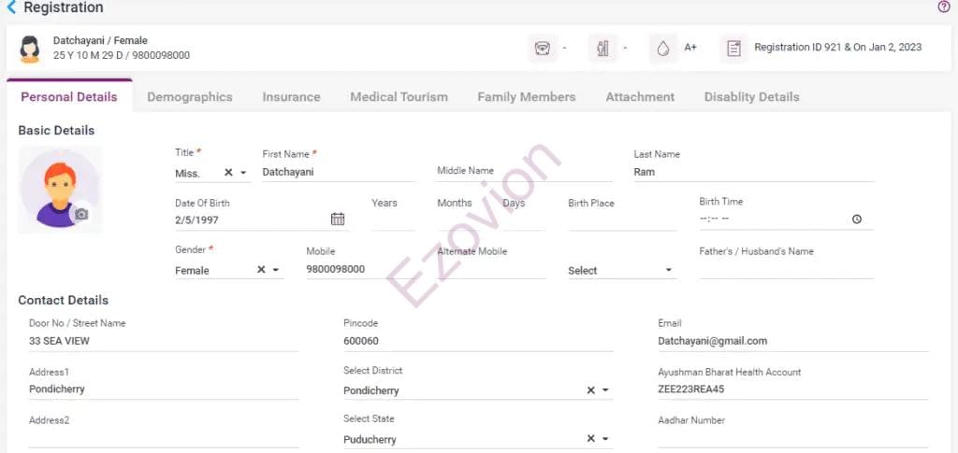Expand the Title dropdown
Image resolution: width=958 pixels, height=453 pixels.
tap(244, 173)
